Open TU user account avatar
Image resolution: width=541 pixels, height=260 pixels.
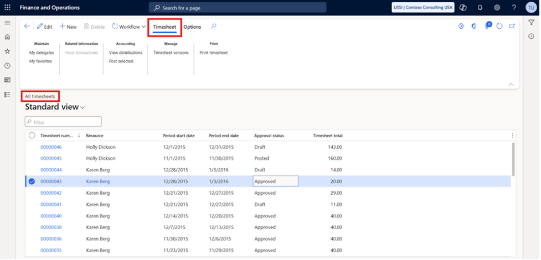531,7
